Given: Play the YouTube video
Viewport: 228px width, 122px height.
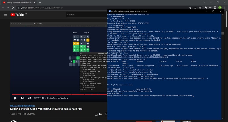Looking at the screenshot, I should (x=15, y=98).
